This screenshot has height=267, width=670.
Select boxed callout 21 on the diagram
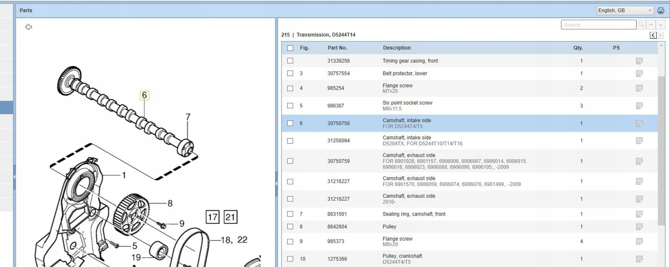[230, 217]
